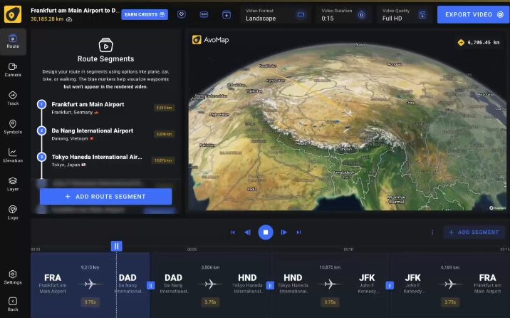Open the Logo panel
Image resolution: width=510 pixels, height=318 pixels.
(13, 212)
